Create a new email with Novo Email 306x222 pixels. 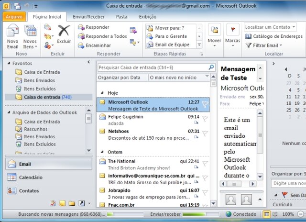click(13, 36)
